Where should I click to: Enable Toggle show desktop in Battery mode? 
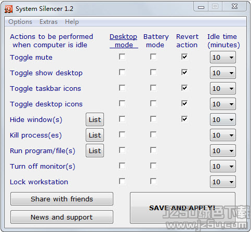click(x=153, y=72)
